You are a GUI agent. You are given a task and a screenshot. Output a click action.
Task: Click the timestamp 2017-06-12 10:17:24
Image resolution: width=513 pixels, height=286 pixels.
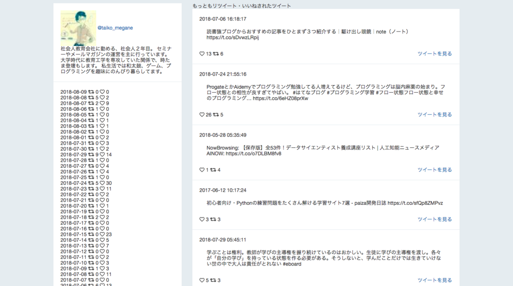[223, 190]
